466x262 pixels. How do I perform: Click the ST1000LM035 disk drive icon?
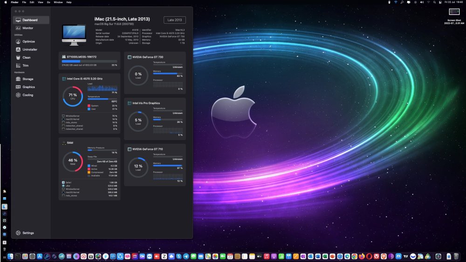(x=63, y=57)
